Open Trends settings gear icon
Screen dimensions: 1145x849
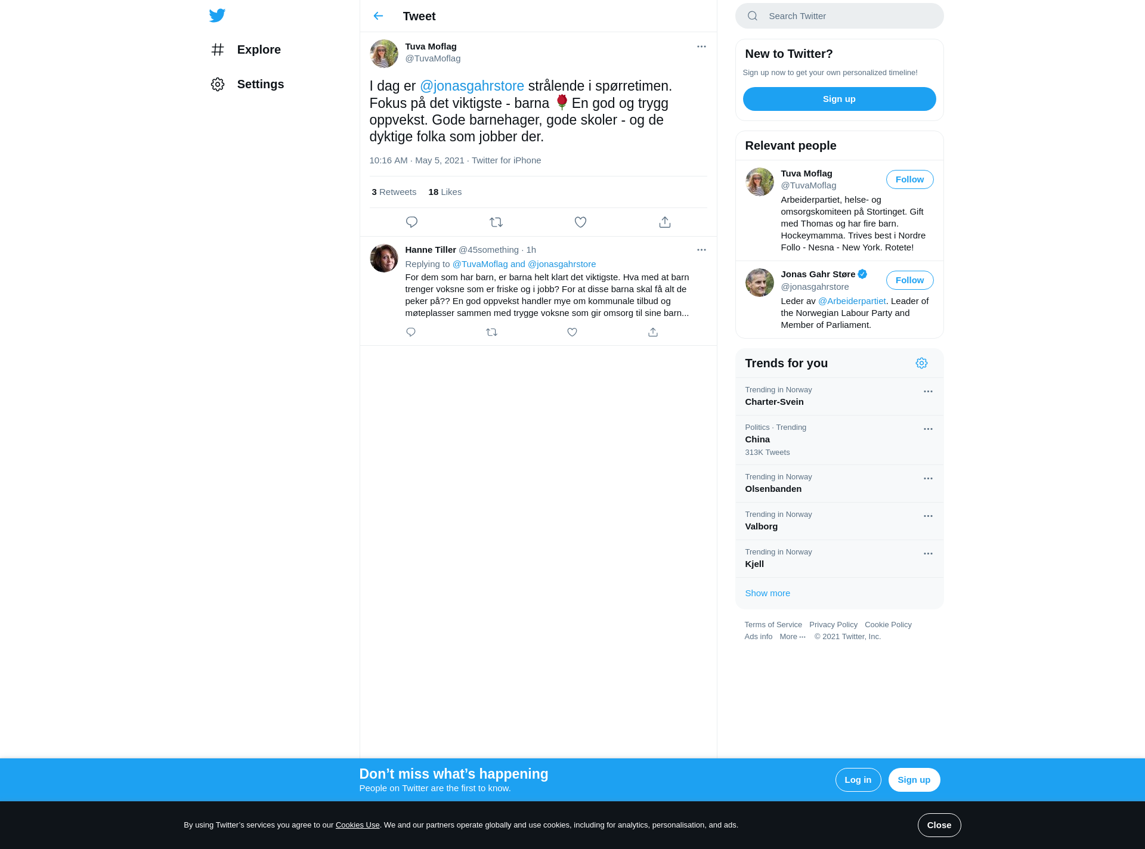click(921, 363)
